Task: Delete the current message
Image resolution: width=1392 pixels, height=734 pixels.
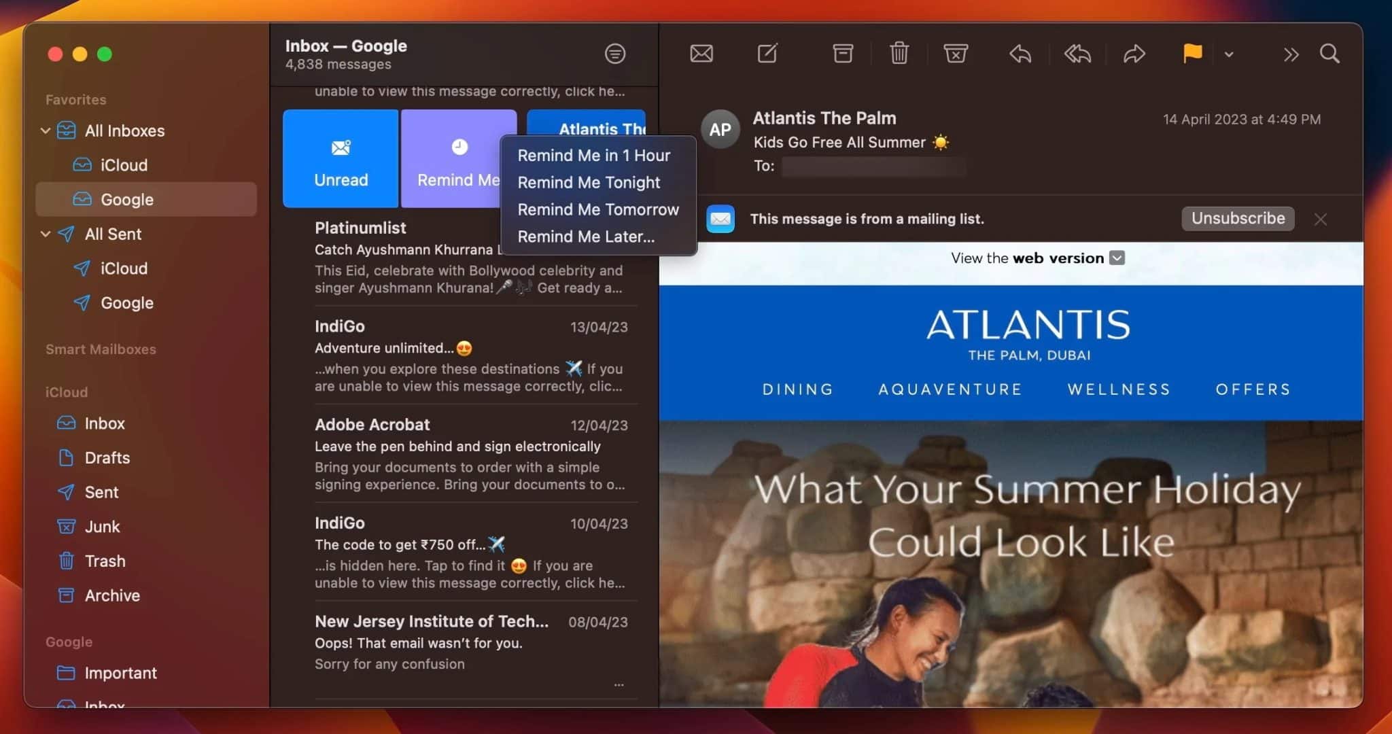Action: (x=899, y=54)
